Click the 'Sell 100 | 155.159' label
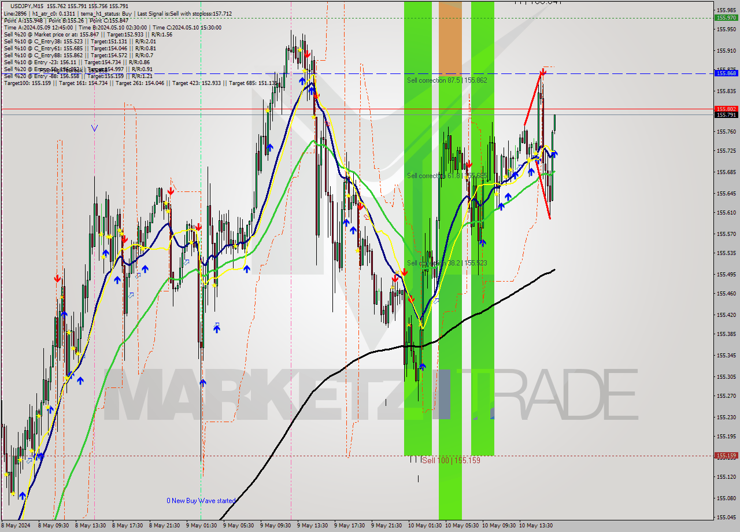 point(451,460)
